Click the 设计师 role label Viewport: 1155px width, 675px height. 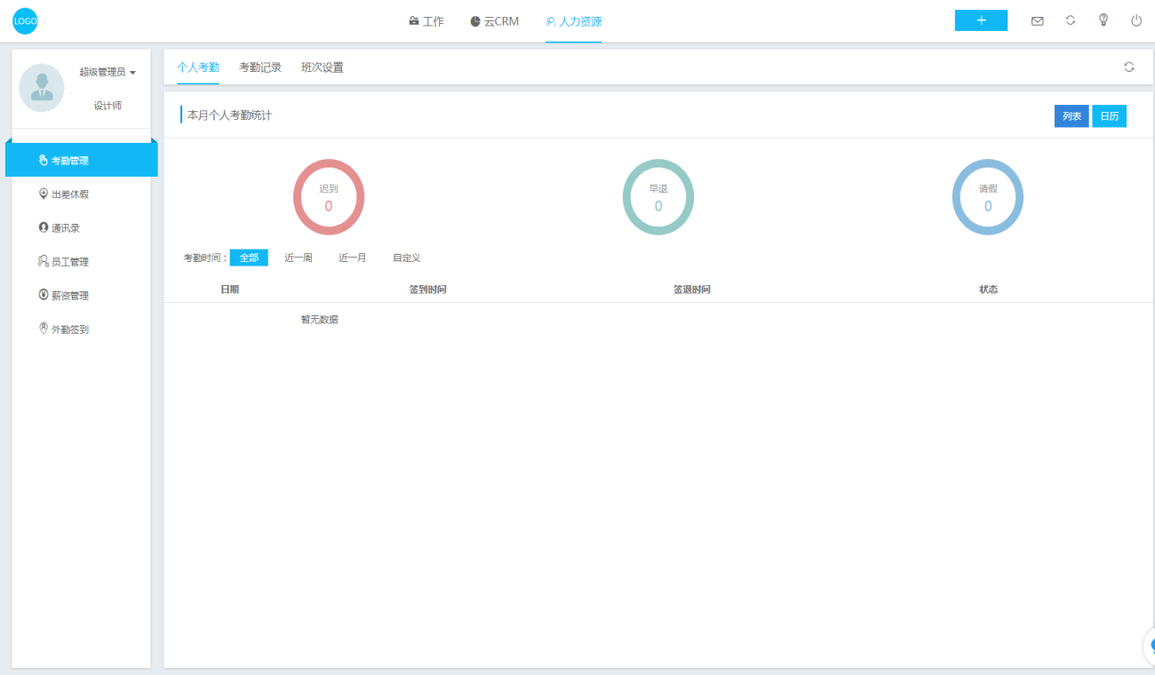(x=108, y=106)
